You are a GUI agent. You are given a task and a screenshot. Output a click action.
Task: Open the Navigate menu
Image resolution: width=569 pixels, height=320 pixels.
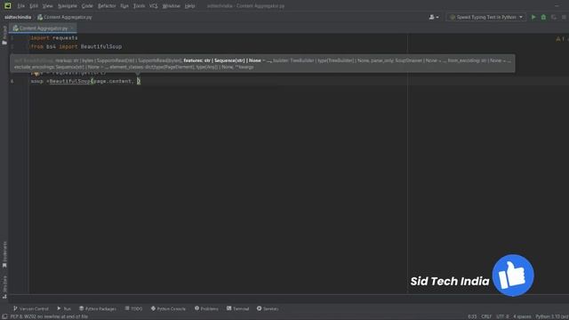click(68, 6)
